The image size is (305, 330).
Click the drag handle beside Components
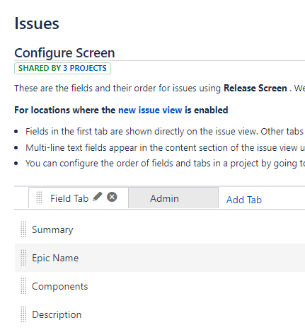[x=23, y=286]
